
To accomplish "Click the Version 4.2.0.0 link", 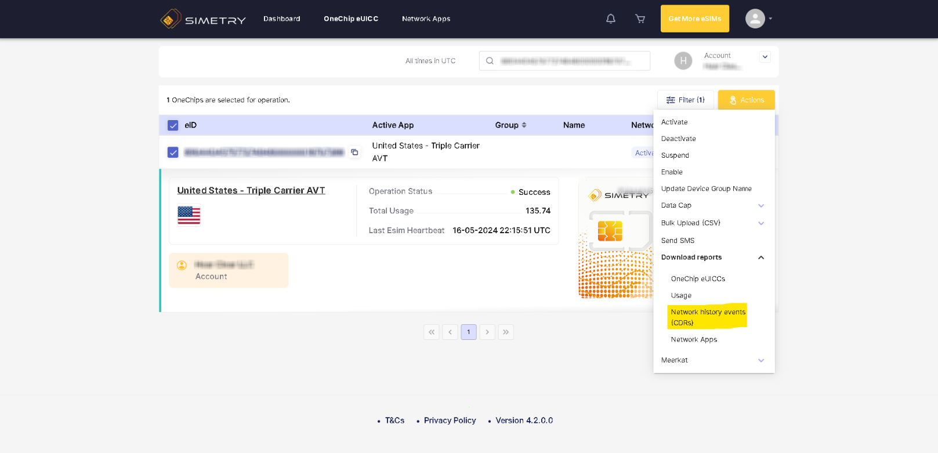I will [524, 421].
